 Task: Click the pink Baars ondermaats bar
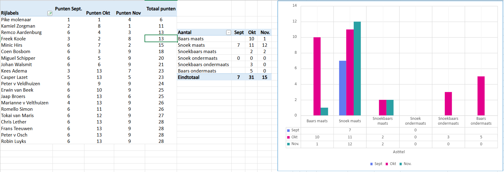tap(481, 96)
